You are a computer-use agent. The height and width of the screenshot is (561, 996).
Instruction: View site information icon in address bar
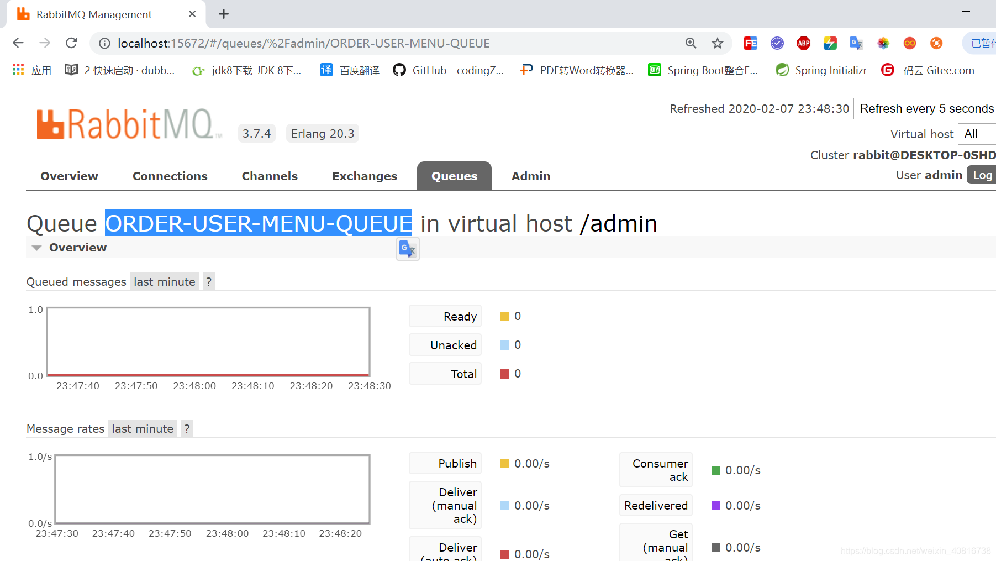coord(104,43)
